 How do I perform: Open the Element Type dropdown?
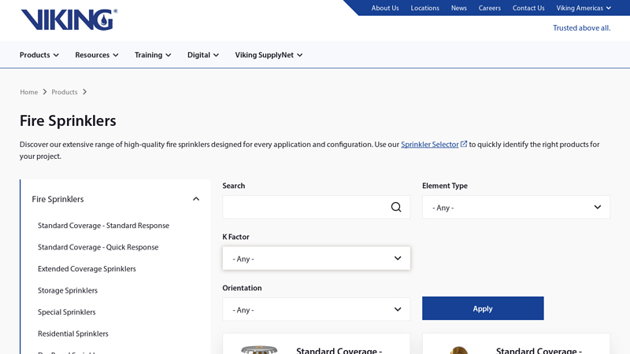click(516, 207)
